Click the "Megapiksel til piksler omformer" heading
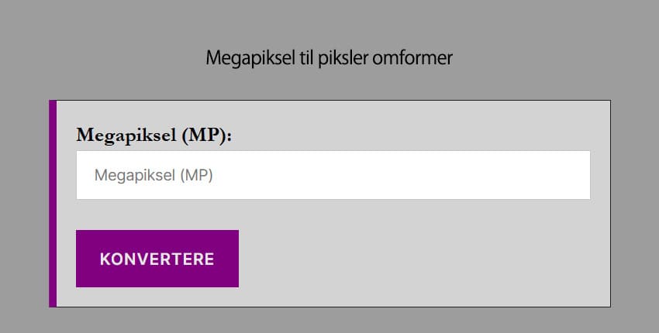 pyautogui.click(x=329, y=58)
